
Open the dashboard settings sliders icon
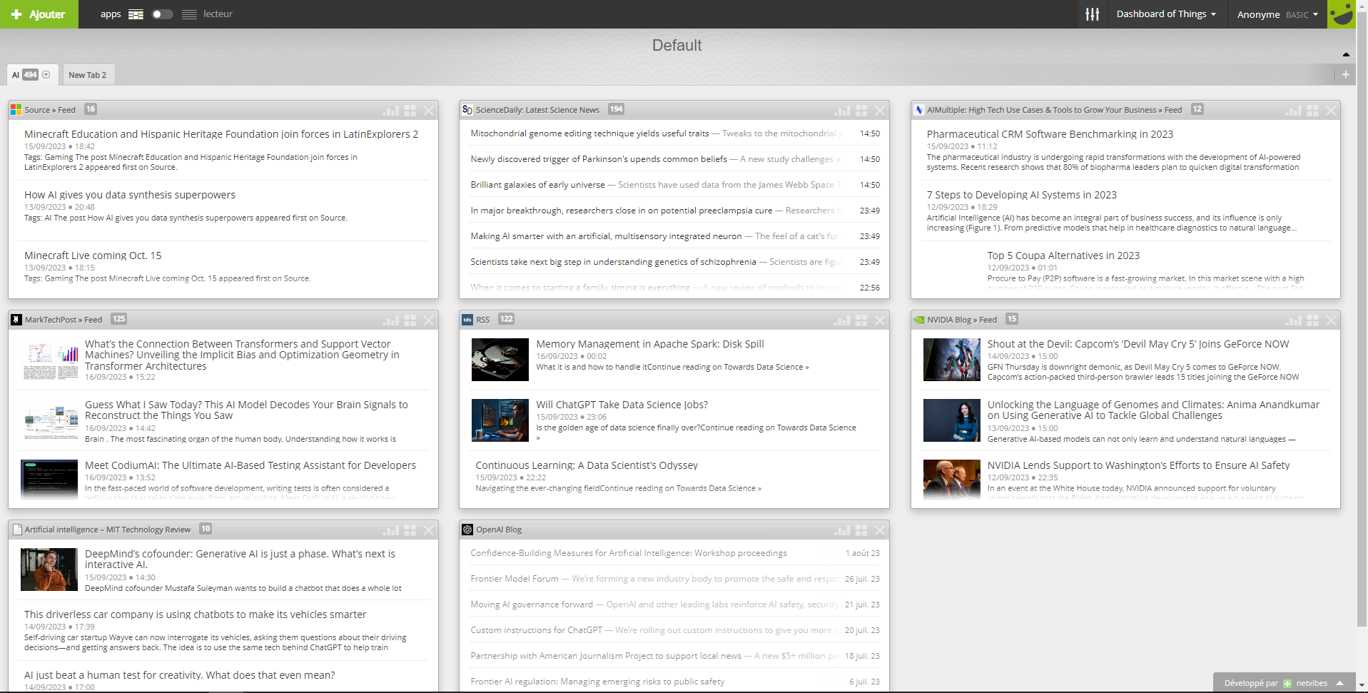tap(1092, 14)
